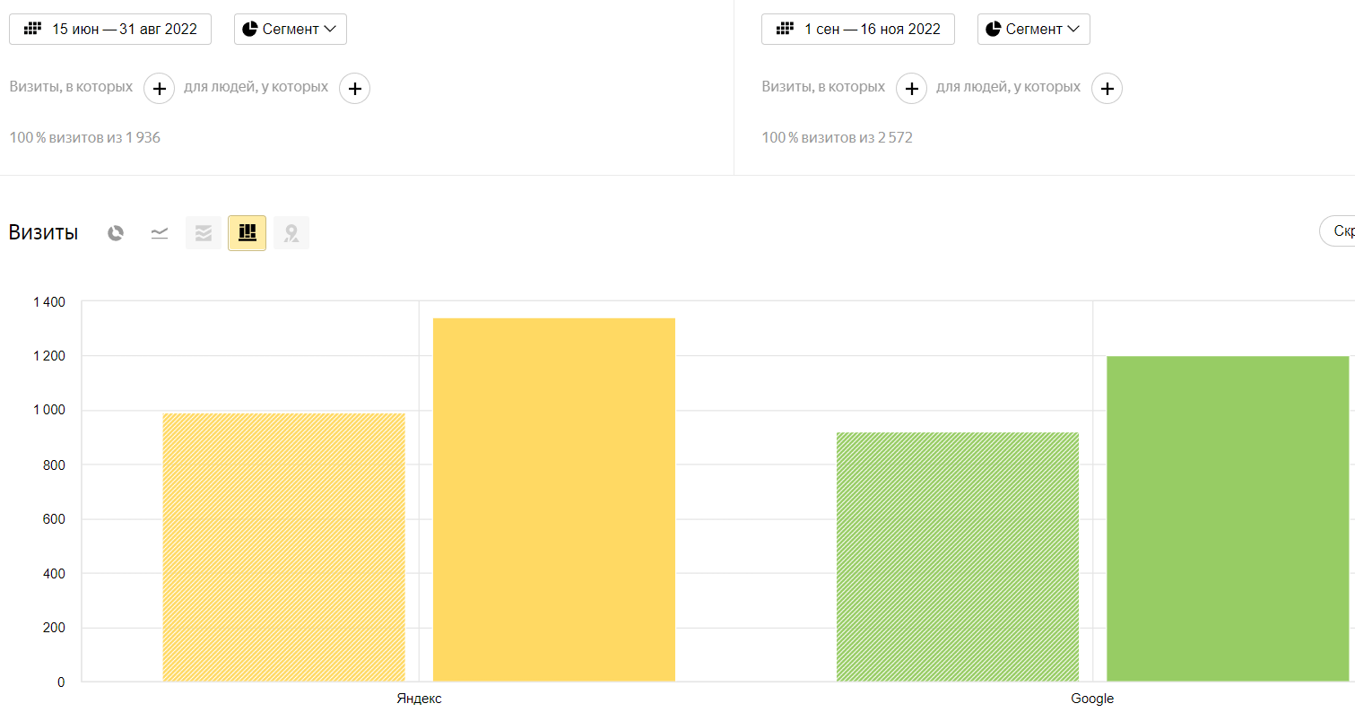Add a visits condition for the second segment
Viewport: 1355px width, 721px height.
coord(911,89)
